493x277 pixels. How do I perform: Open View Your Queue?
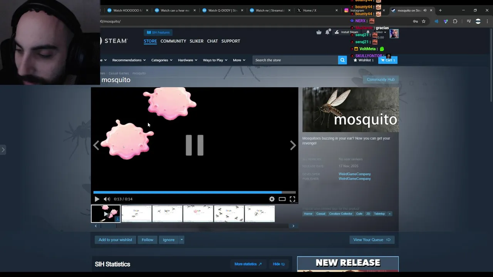pos(372,240)
